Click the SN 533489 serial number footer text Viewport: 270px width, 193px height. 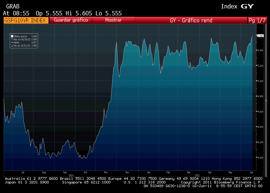click(153, 186)
